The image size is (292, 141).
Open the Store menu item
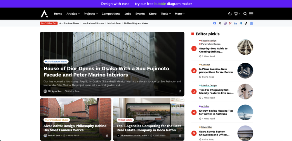click(153, 14)
